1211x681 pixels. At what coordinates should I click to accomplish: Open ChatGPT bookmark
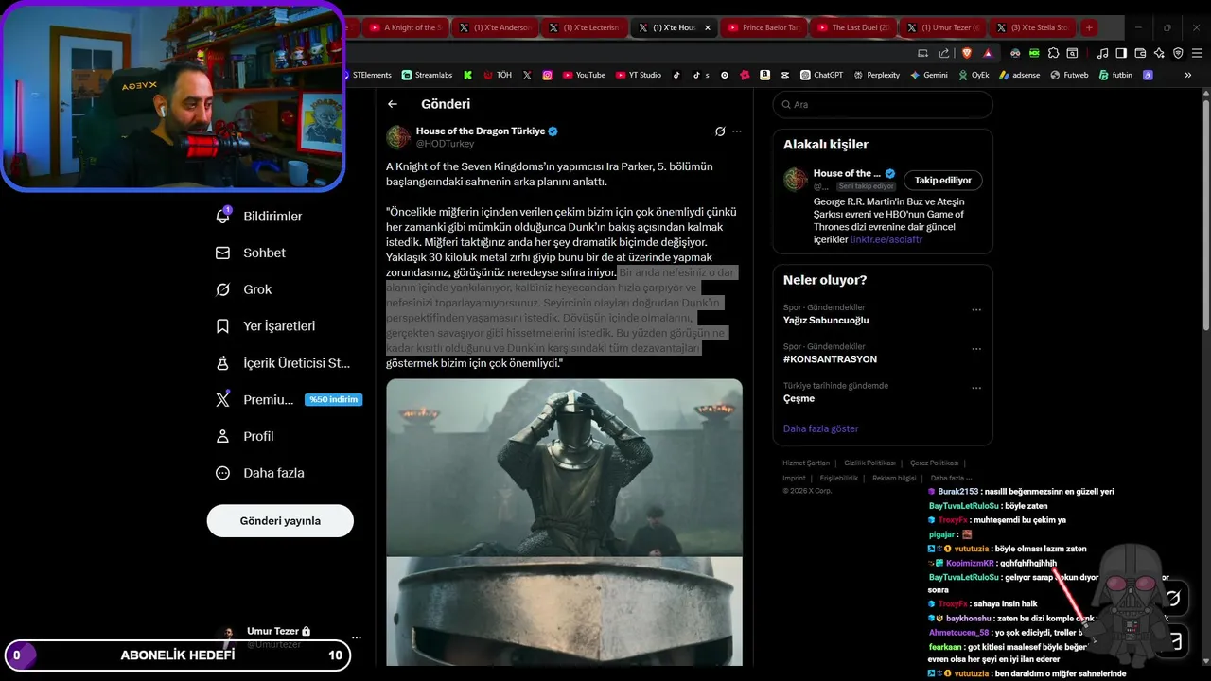coord(821,75)
